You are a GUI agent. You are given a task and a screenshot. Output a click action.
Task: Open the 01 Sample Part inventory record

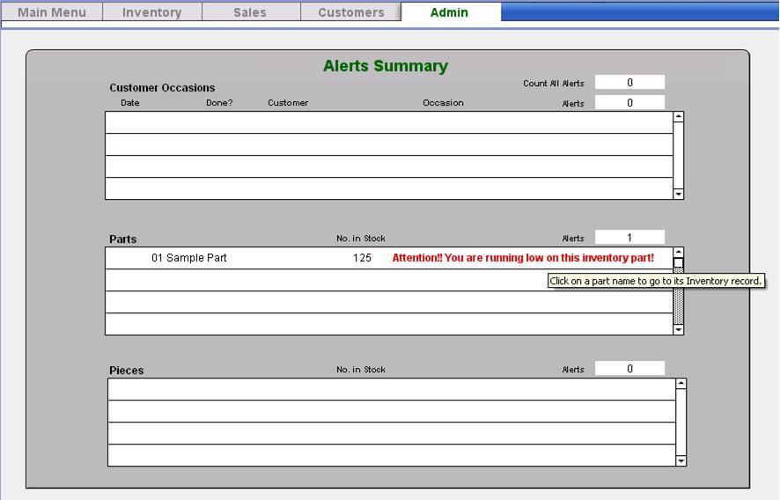pyautogui.click(x=188, y=258)
